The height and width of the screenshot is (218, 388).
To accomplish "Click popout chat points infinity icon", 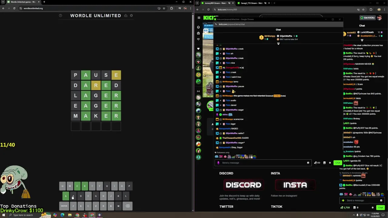I will point(317,163).
